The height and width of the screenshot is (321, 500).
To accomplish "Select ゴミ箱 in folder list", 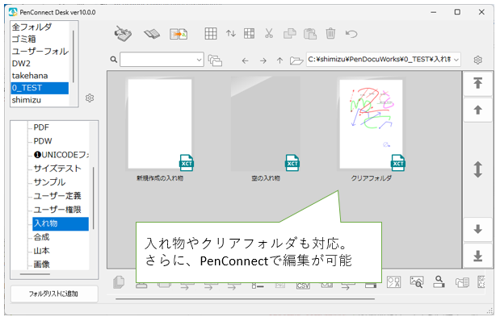I will 40,40.
